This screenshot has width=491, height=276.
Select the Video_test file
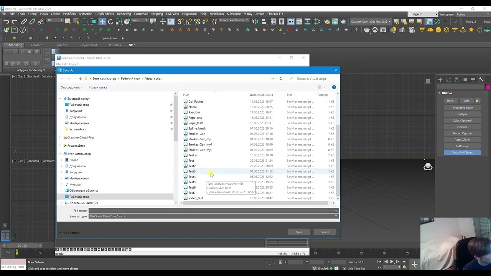(196, 198)
